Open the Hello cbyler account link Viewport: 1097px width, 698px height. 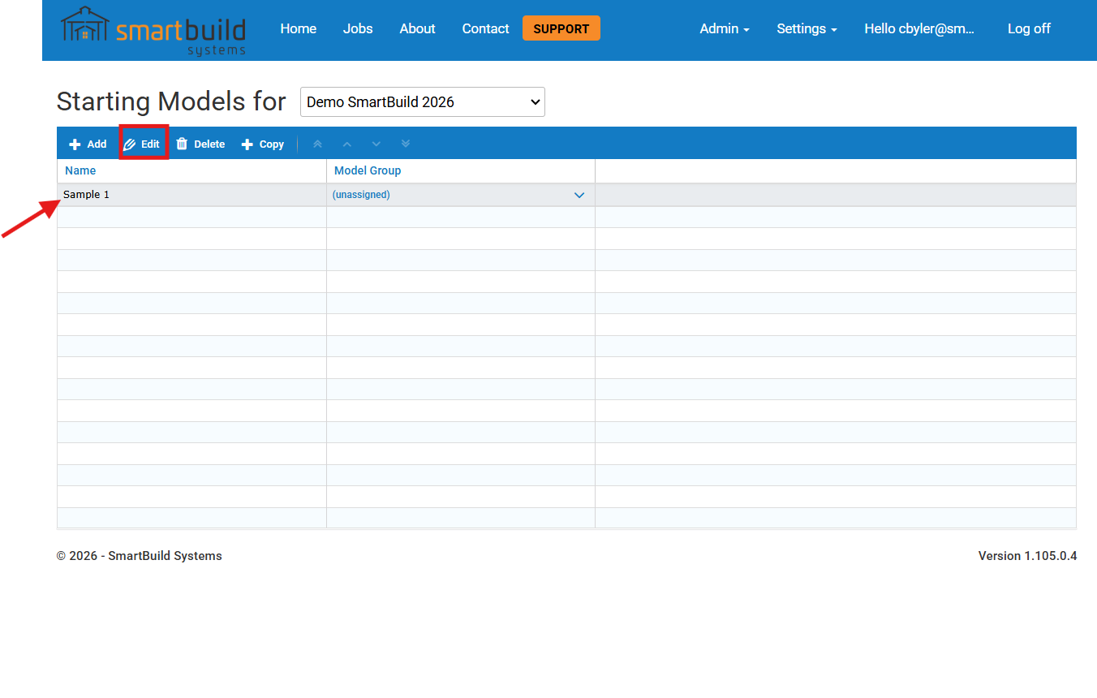tap(919, 28)
